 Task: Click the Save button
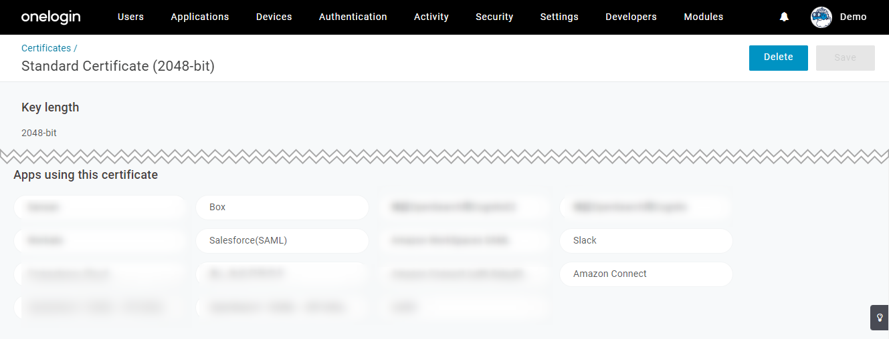(846, 57)
